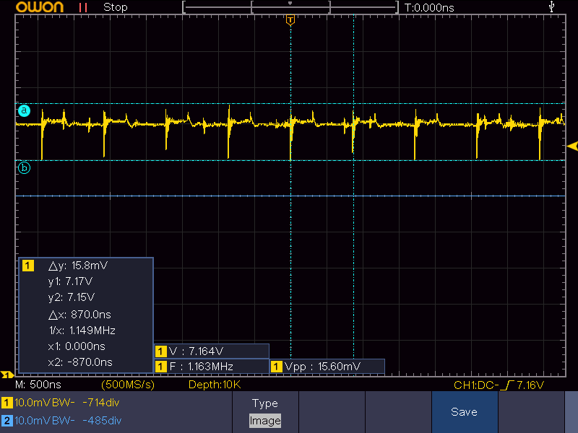Select cursor a marker on left edge
The image size is (578, 433).
point(24,110)
